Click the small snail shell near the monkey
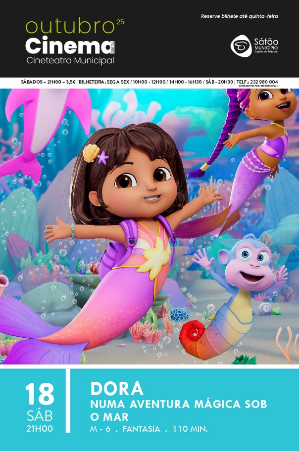This screenshot has height=451, width=299. (x=265, y=309)
